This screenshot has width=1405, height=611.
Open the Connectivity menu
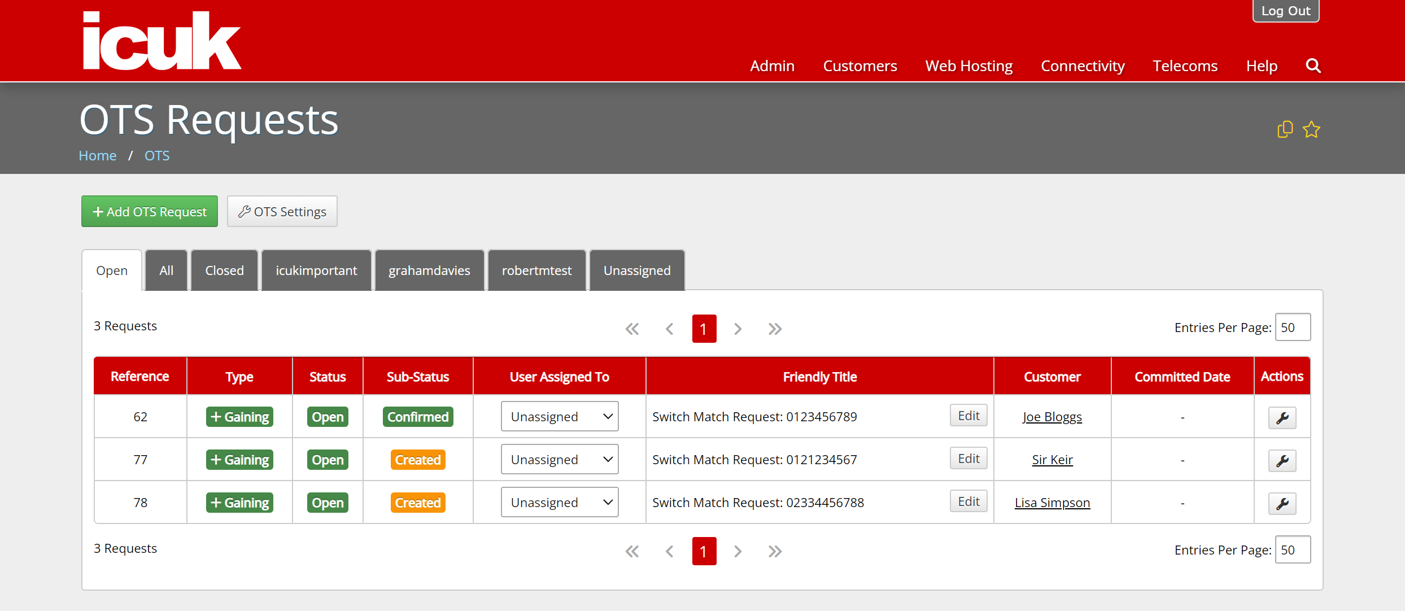(x=1083, y=66)
